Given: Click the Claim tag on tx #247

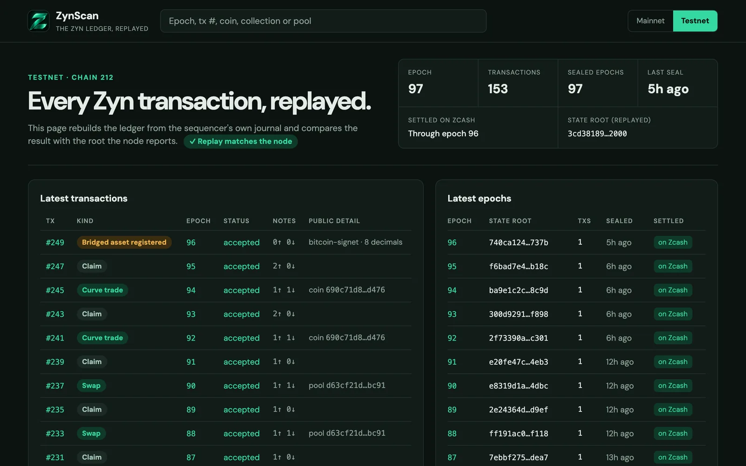Looking at the screenshot, I should click(x=92, y=266).
